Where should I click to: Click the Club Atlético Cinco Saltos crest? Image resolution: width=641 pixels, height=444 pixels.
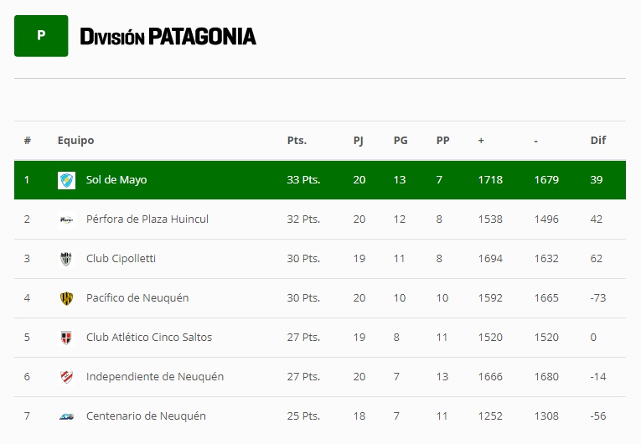(x=66, y=338)
